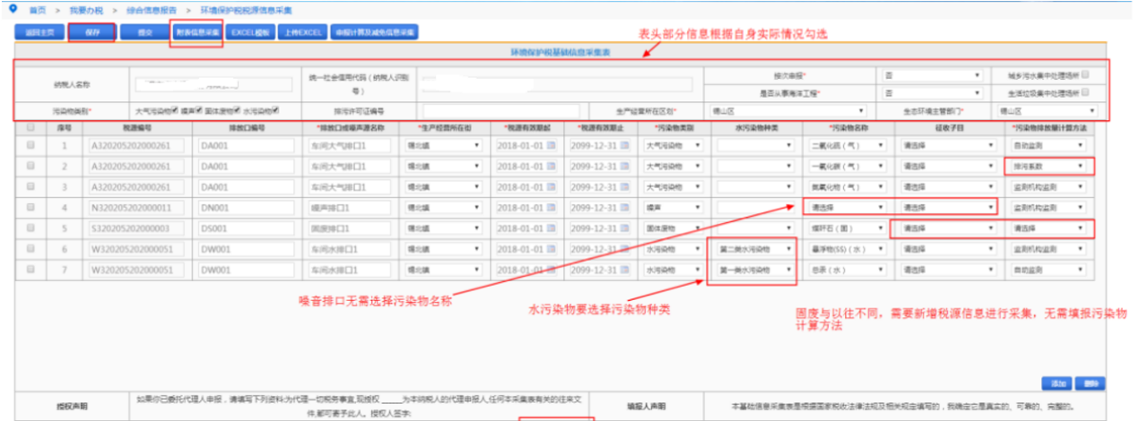Expand the 生态环境主管部门 dropdown

(1045, 111)
